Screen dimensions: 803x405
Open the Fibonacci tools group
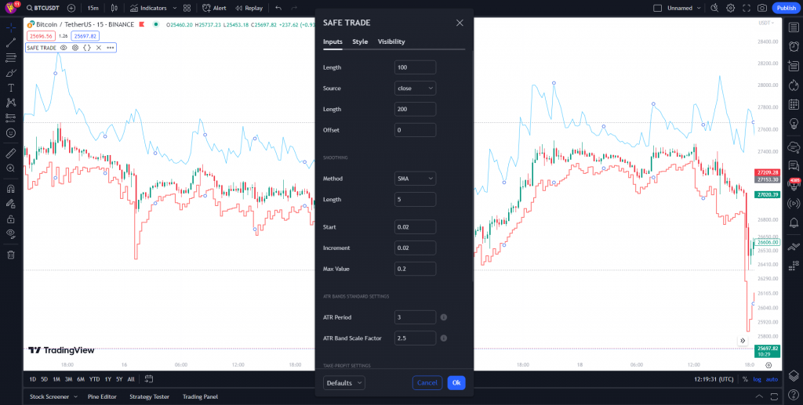(x=11, y=58)
